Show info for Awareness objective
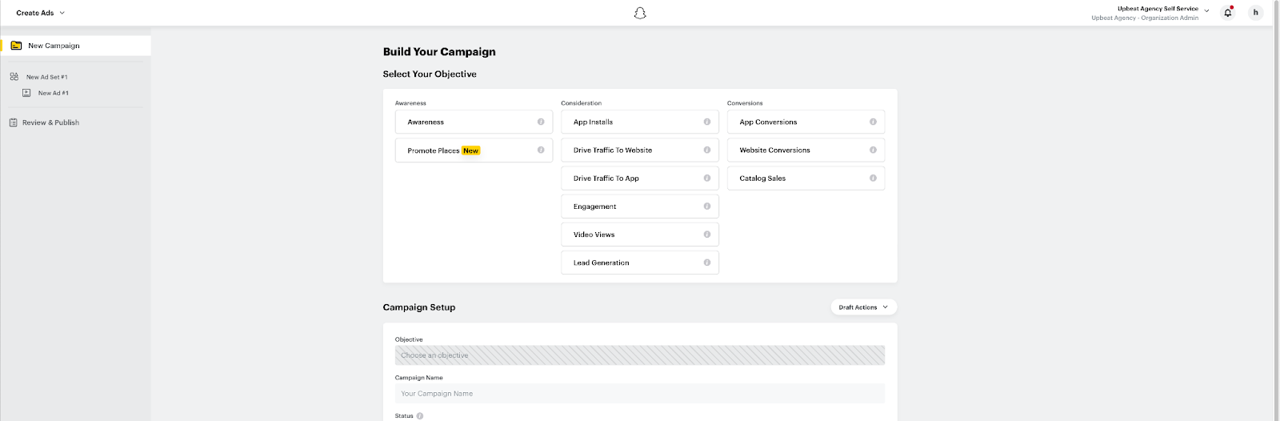 click(541, 122)
